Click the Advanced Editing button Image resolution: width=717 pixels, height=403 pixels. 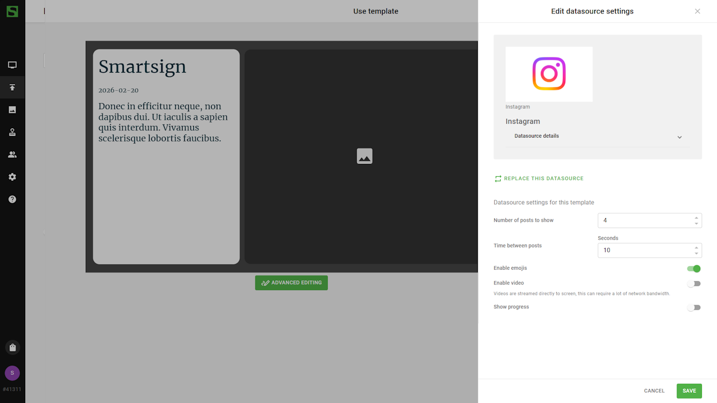click(291, 283)
